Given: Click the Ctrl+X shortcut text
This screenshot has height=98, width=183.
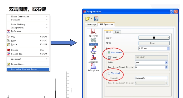Looking at the screenshot, I should pos(44,37).
